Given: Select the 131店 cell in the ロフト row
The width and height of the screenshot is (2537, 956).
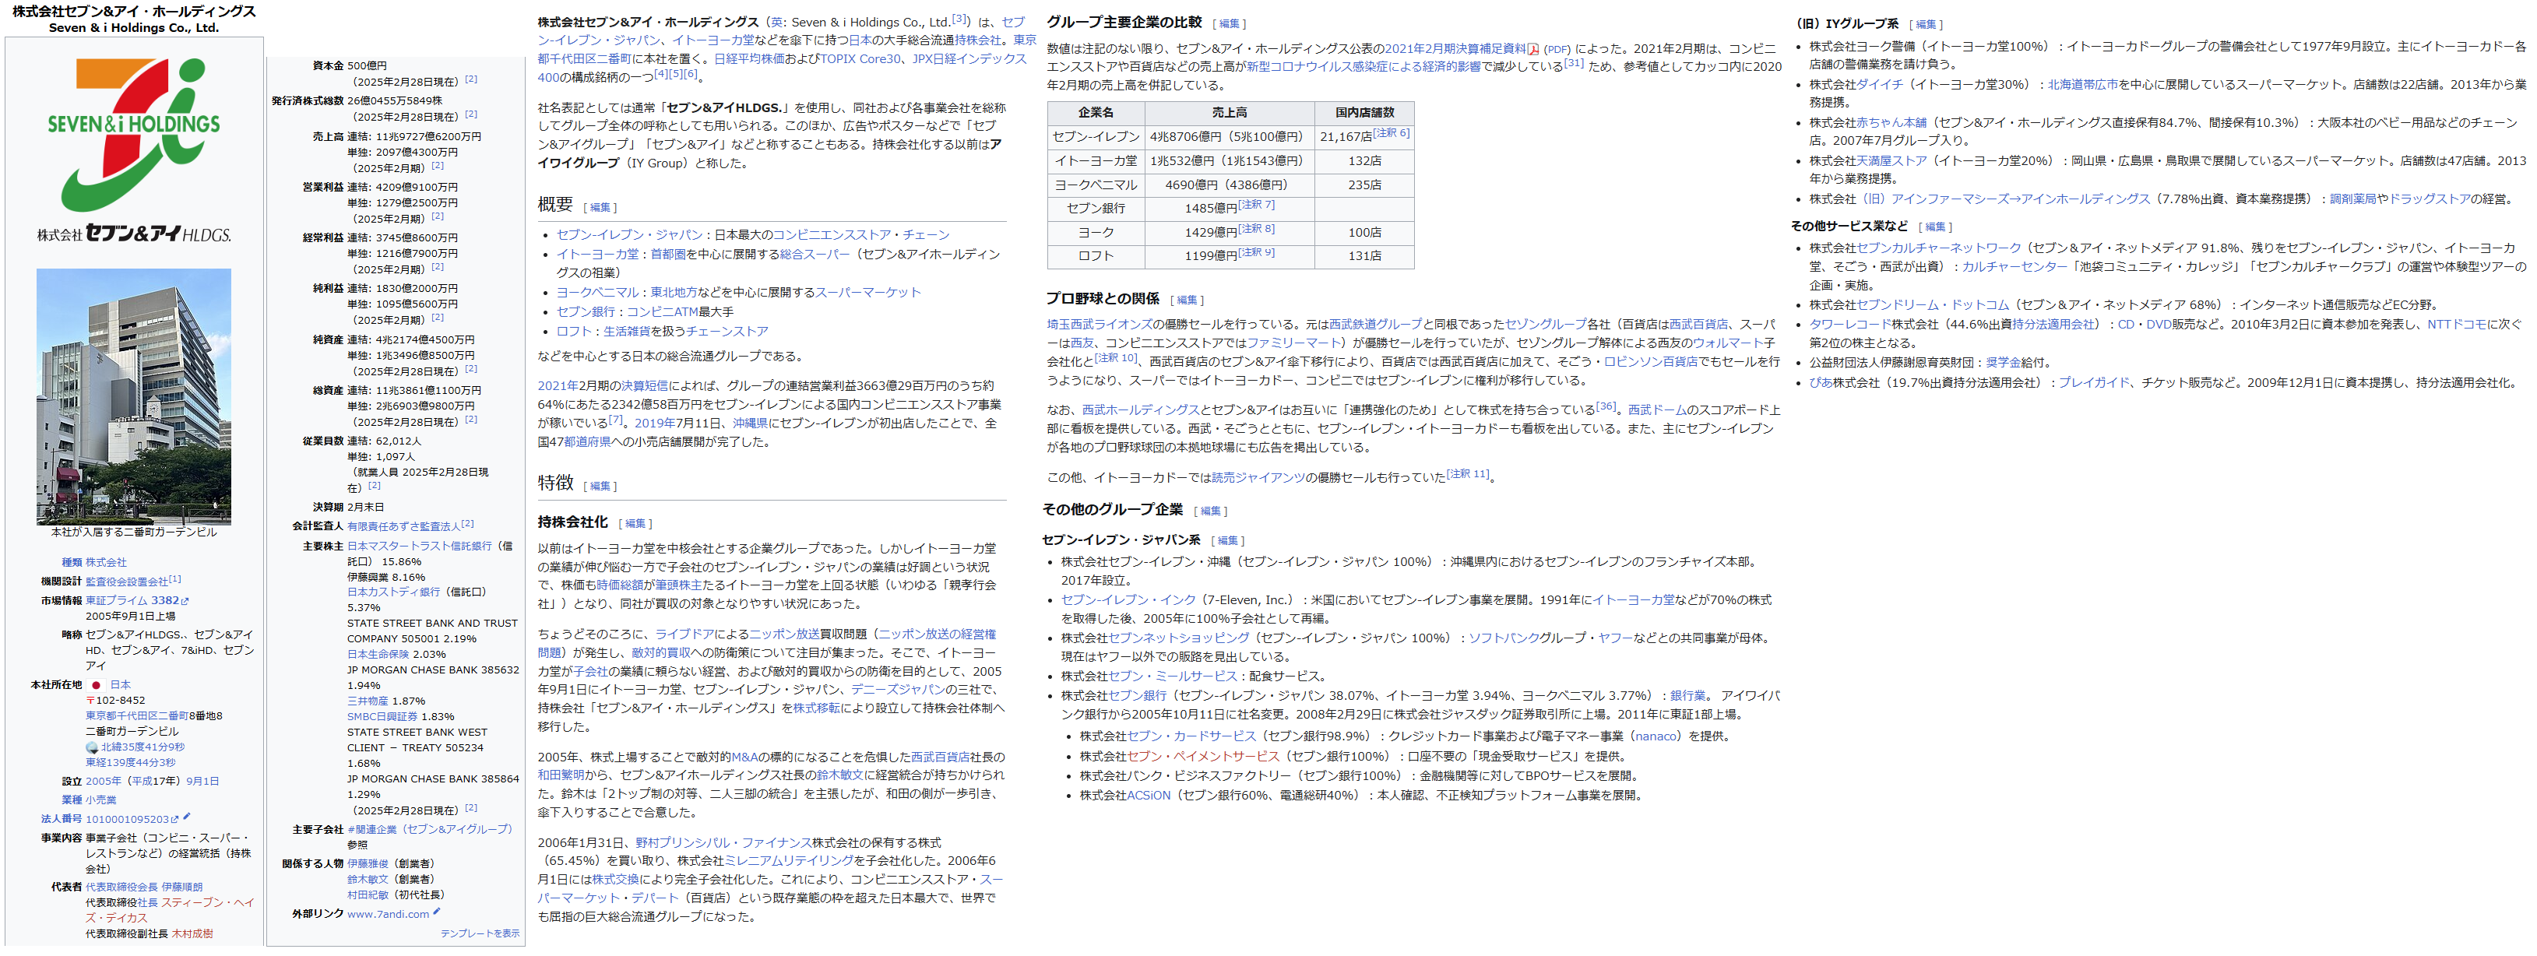Looking at the screenshot, I should pyautogui.click(x=1364, y=256).
